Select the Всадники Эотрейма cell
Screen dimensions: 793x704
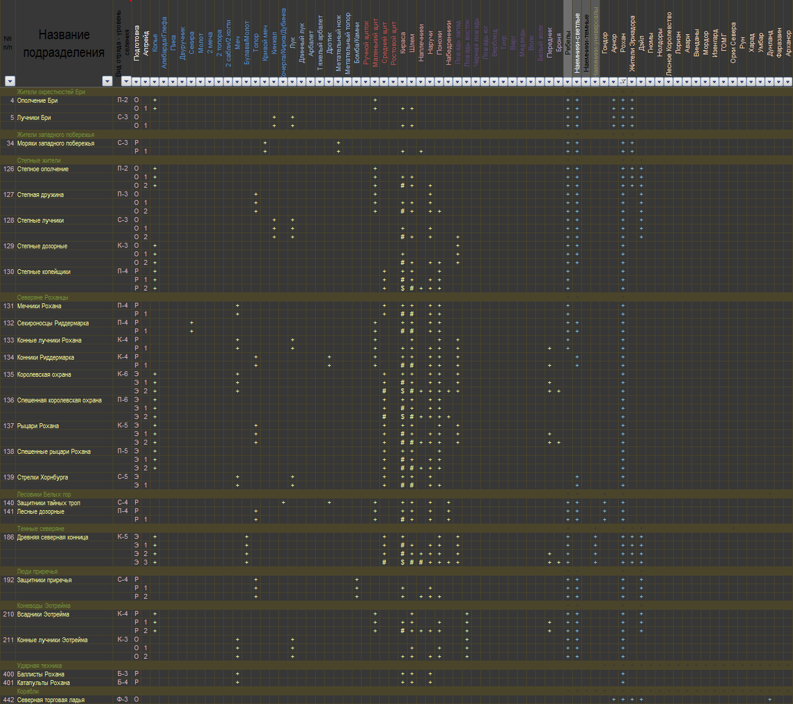pyautogui.click(x=64, y=614)
